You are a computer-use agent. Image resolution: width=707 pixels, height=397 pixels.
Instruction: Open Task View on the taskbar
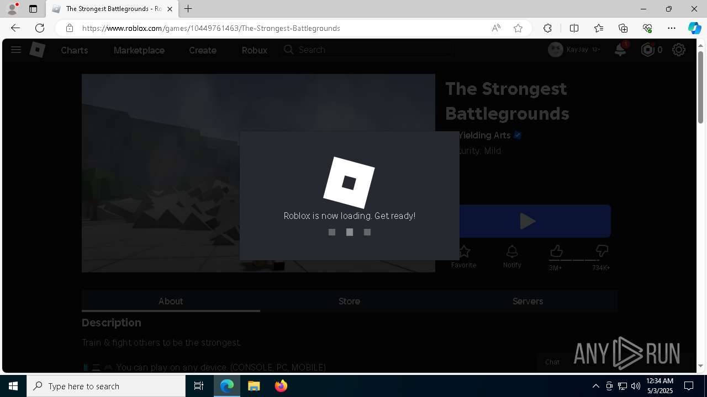pyautogui.click(x=199, y=386)
